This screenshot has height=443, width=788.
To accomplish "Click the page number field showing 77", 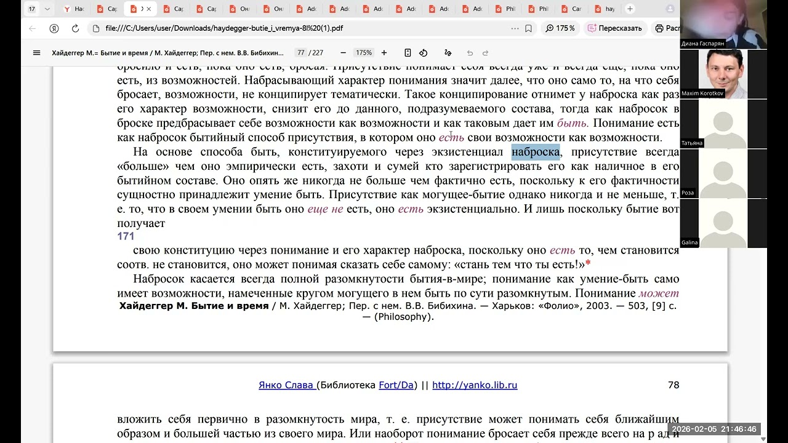I will coord(300,53).
